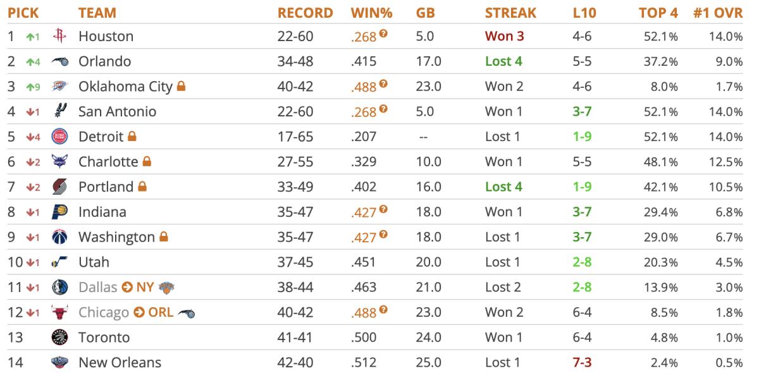Click the arrow icon between Dallas and NY

pos(127,288)
